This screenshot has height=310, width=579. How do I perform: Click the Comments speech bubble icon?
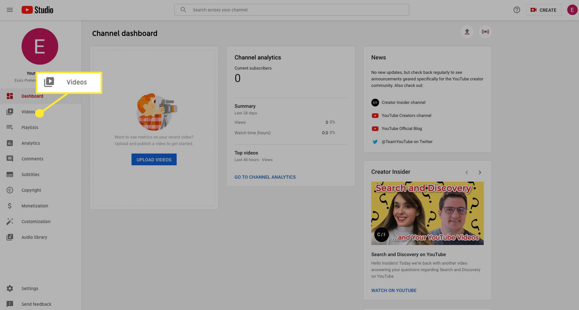[10, 159]
